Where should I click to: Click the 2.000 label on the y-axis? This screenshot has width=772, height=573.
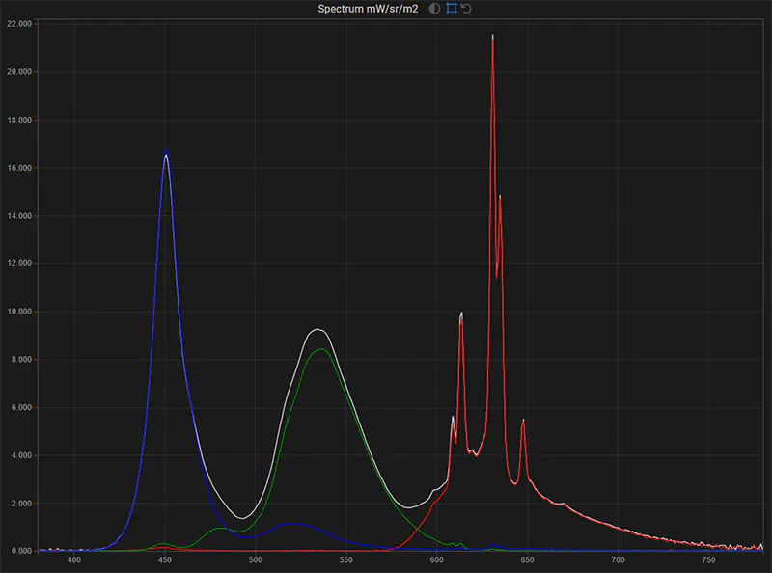[19, 503]
